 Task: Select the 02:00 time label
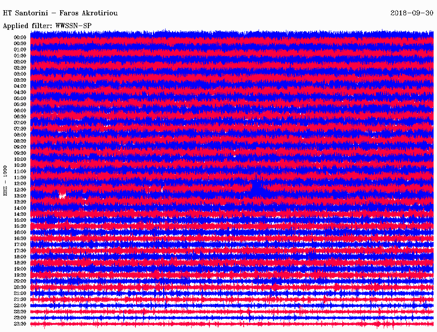[20, 62]
